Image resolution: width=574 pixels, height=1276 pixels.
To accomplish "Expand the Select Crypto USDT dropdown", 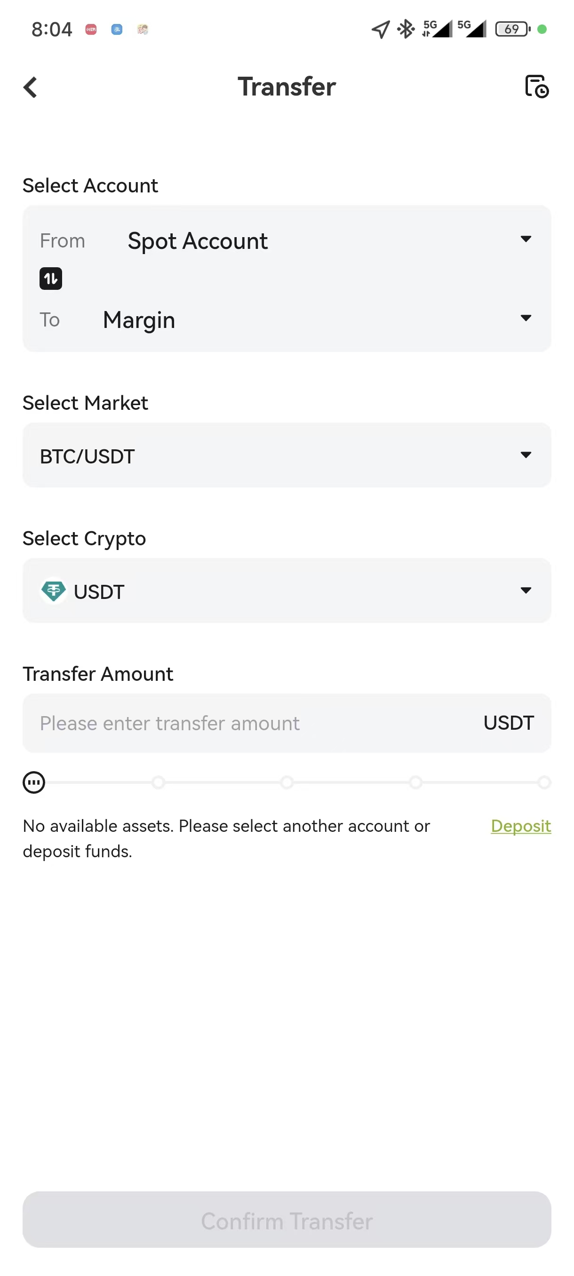I will click(286, 590).
